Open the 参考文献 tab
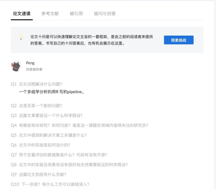This screenshot has height=189, width=216. [50, 13]
